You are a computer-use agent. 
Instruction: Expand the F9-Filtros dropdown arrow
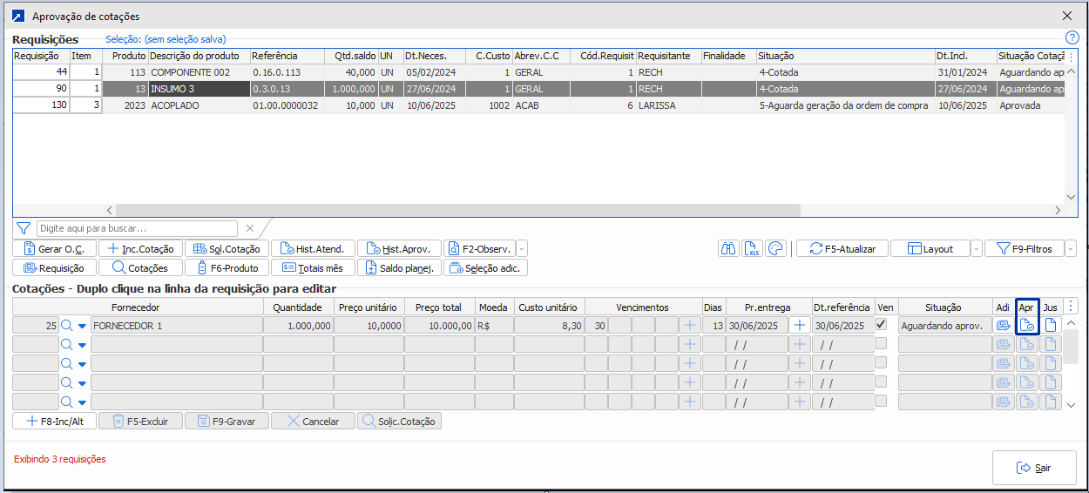pyautogui.click(x=1070, y=249)
